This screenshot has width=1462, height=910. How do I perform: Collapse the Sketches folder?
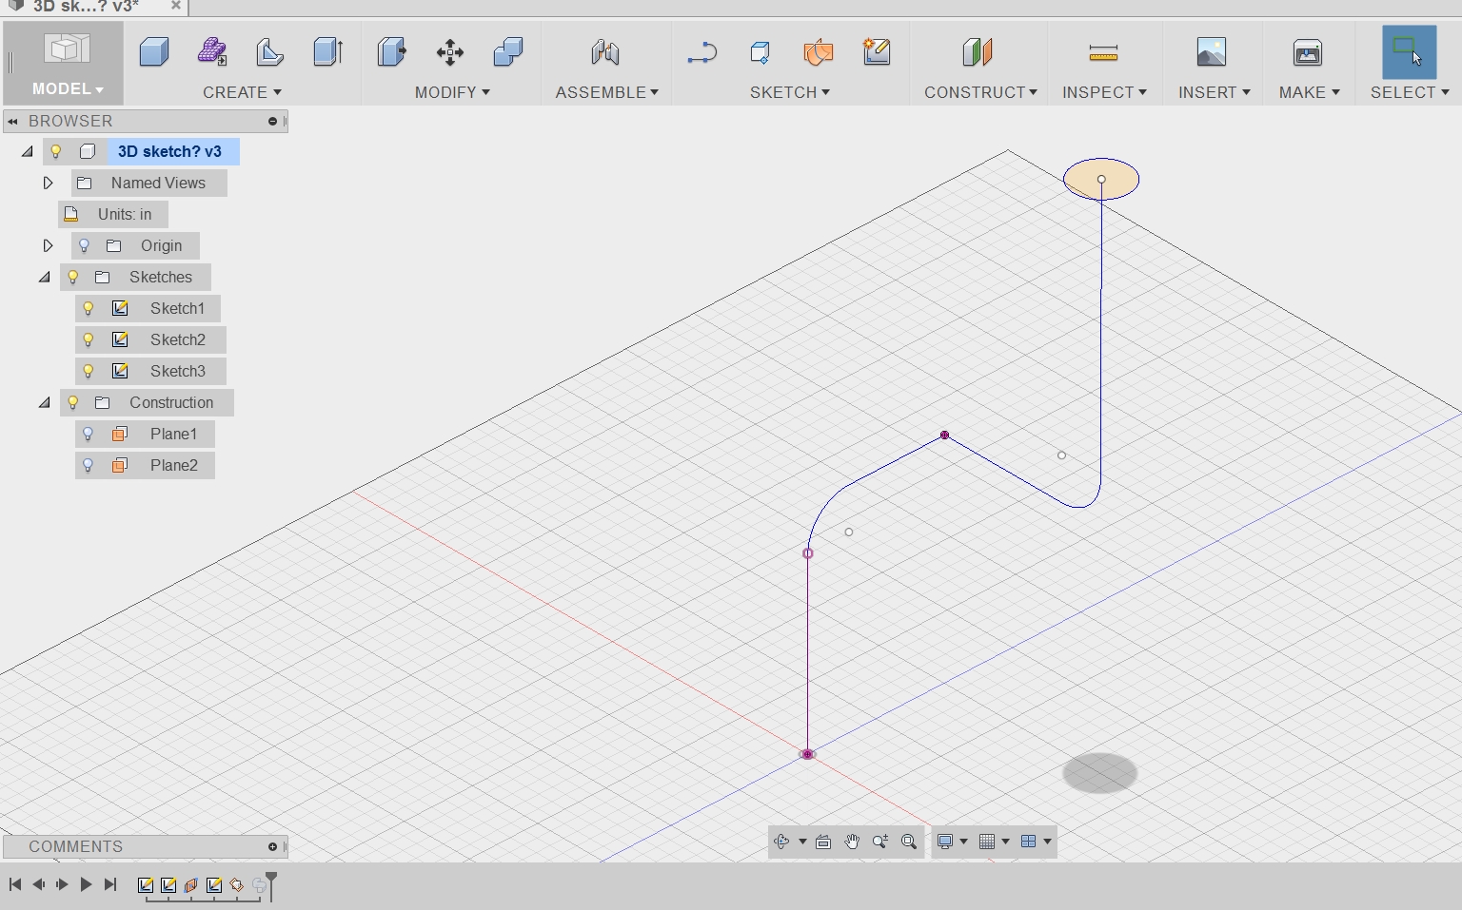coord(44,277)
